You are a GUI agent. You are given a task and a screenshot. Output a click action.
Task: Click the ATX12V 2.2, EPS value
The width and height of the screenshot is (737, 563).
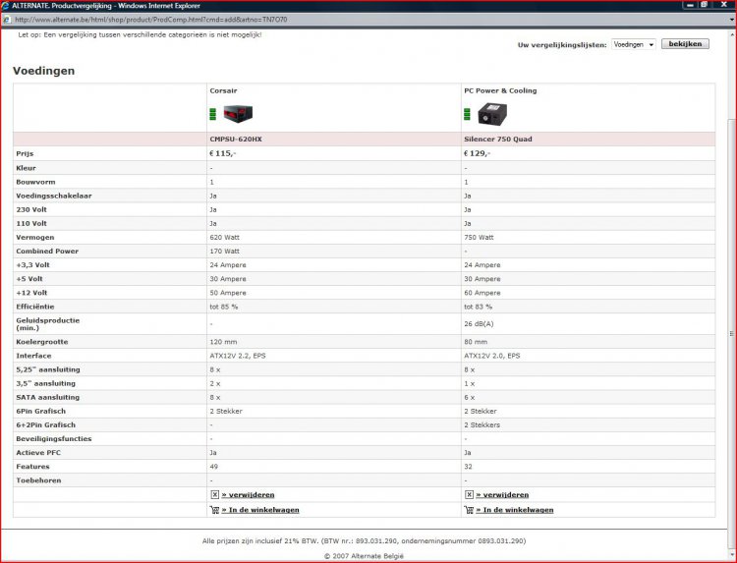238,356
